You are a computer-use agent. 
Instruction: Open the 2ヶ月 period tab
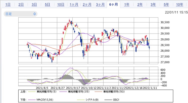(x=87, y=5)
